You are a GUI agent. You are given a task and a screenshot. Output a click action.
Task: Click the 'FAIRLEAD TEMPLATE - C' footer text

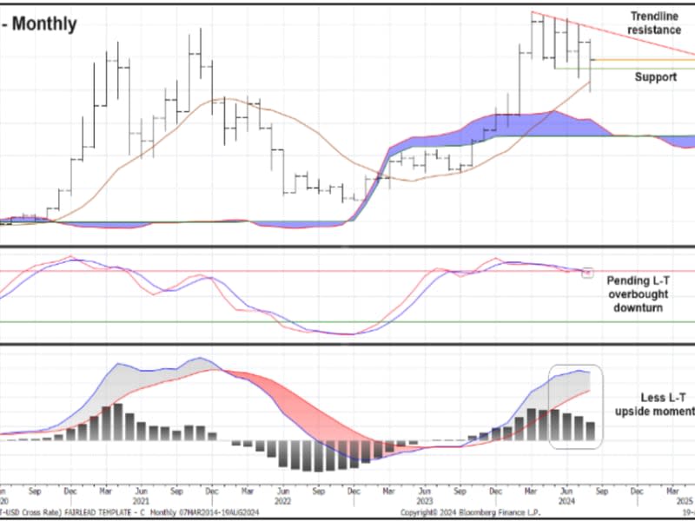point(104,512)
